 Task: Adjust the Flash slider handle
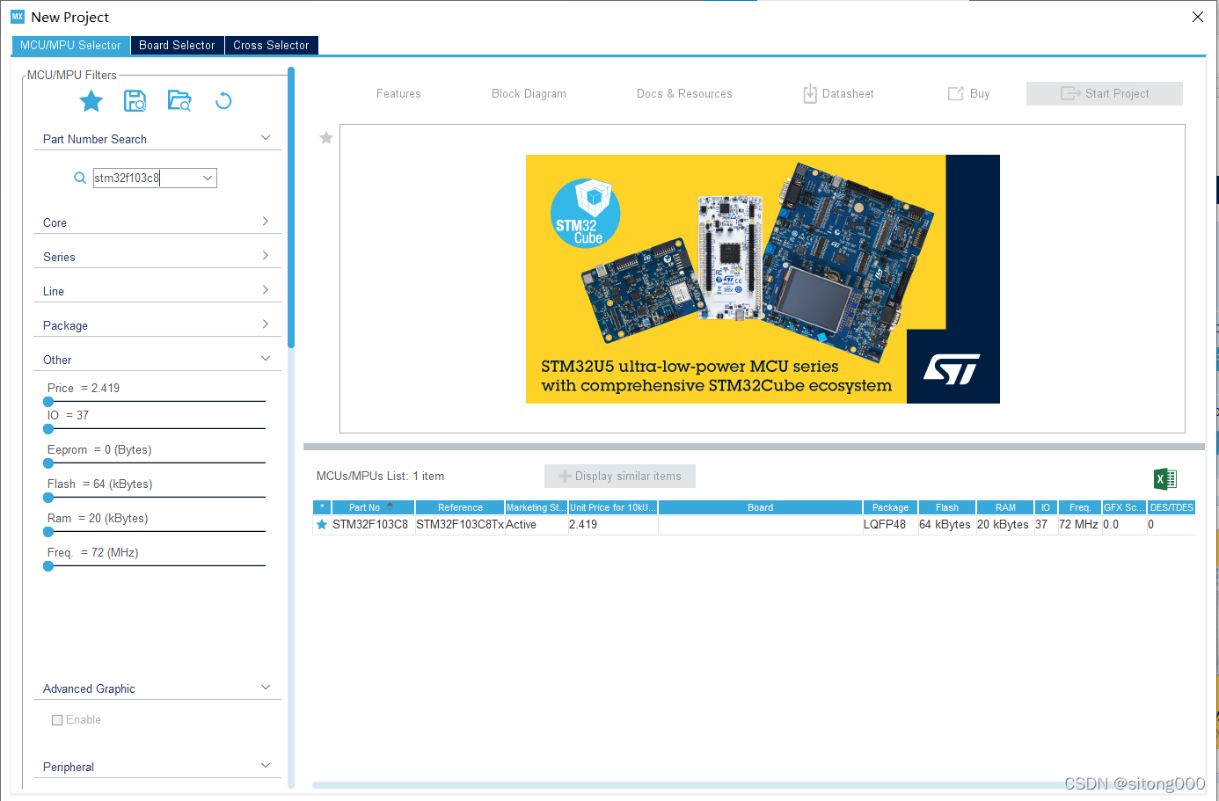point(48,498)
